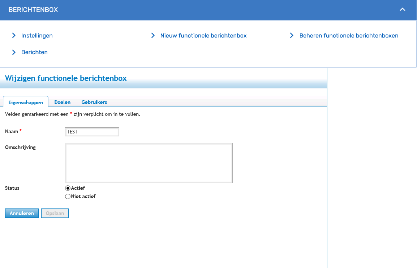417x268 pixels.
Task: Click into the Naam input field
Action: [x=92, y=132]
